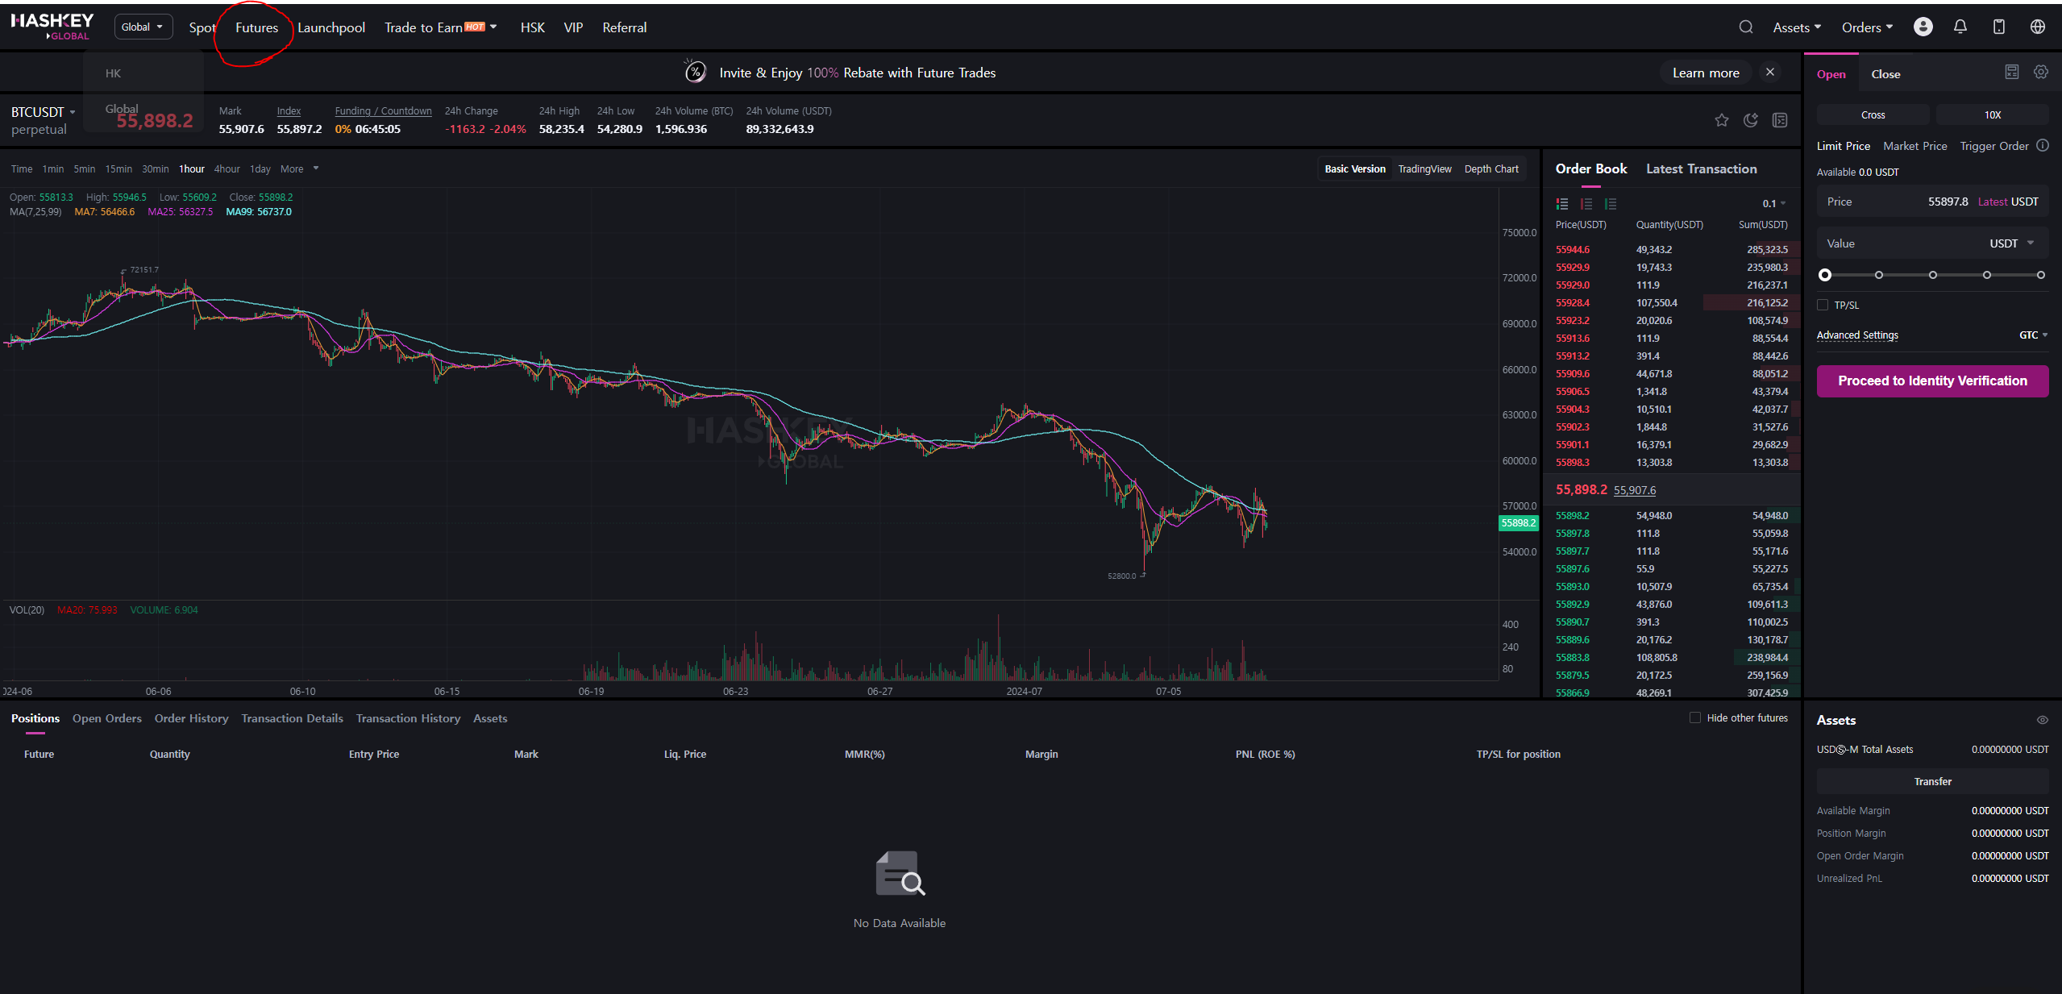Toggle assets visibility eye icon
This screenshot has width=2062, height=994.
coord(2043,720)
